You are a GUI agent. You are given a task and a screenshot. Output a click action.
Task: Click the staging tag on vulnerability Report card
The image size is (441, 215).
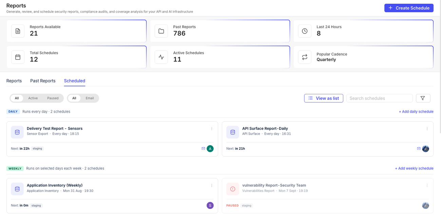pos(247,206)
